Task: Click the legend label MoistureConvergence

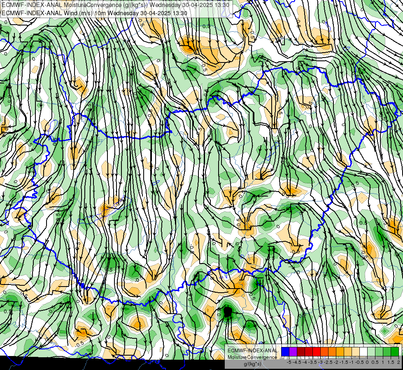Action: click(252, 357)
